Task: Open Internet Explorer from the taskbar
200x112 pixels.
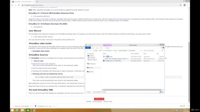Action: [17, 110]
